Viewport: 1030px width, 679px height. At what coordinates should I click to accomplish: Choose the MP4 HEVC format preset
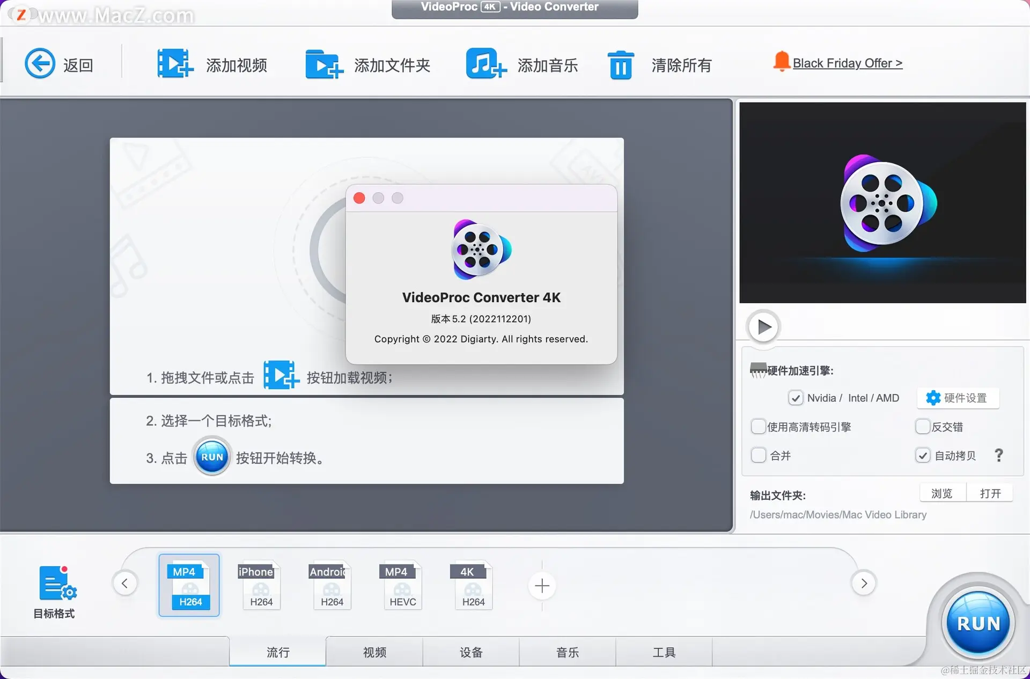402,586
